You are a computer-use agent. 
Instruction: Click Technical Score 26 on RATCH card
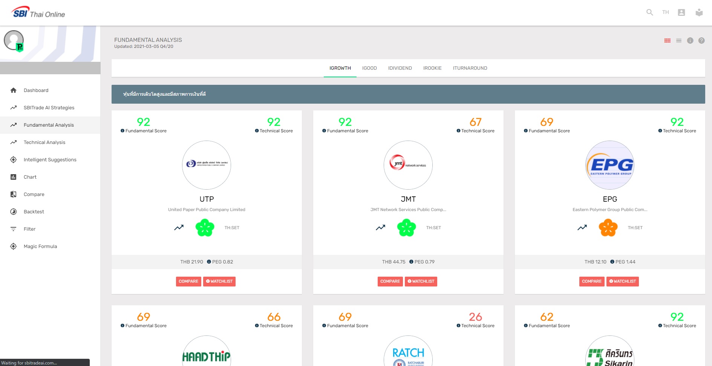point(476,317)
